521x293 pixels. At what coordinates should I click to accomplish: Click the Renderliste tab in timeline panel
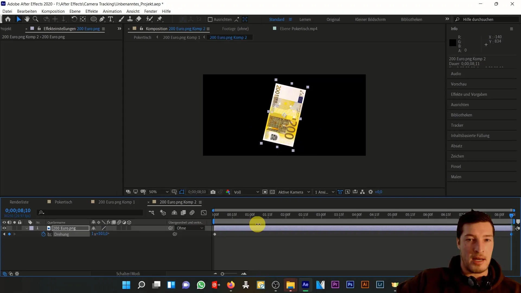pos(19,202)
